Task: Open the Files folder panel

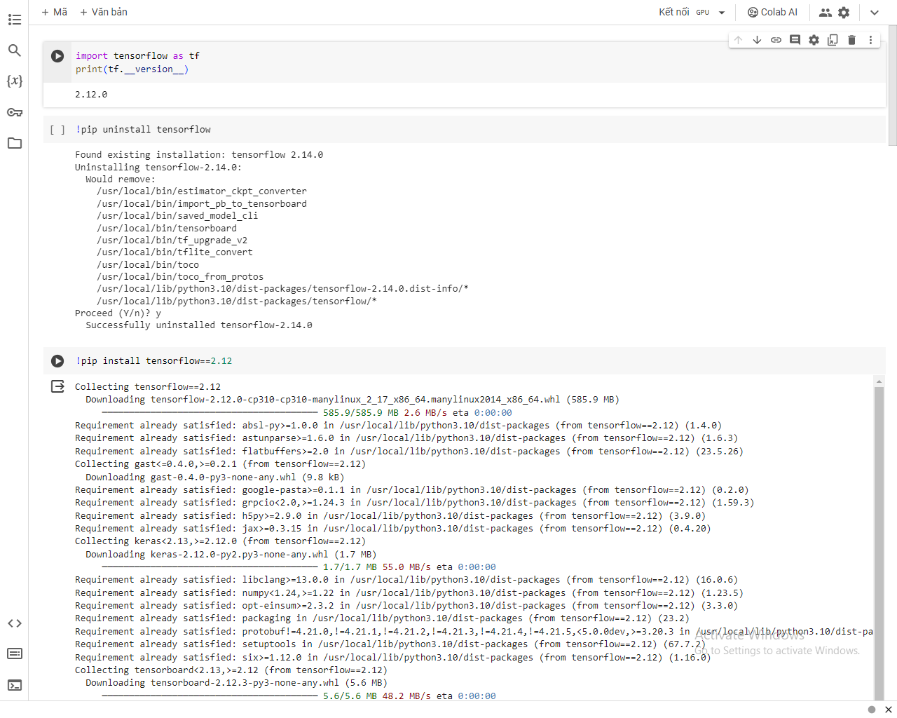Action: (15, 143)
